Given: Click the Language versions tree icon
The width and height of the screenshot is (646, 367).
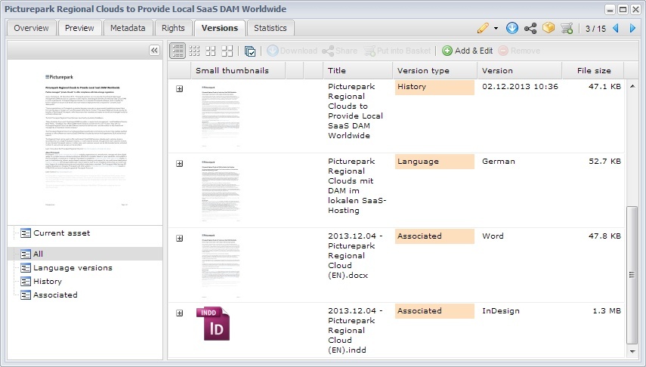Looking at the screenshot, I should pos(26,268).
